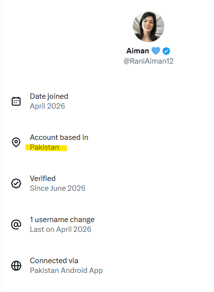Click the blue heart emoji beside Aiman

pos(156,51)
